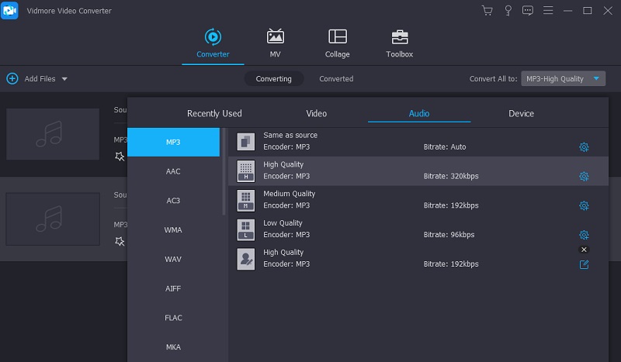
Task: Select WAV from the format list
Action: click(x=173, y=259)
